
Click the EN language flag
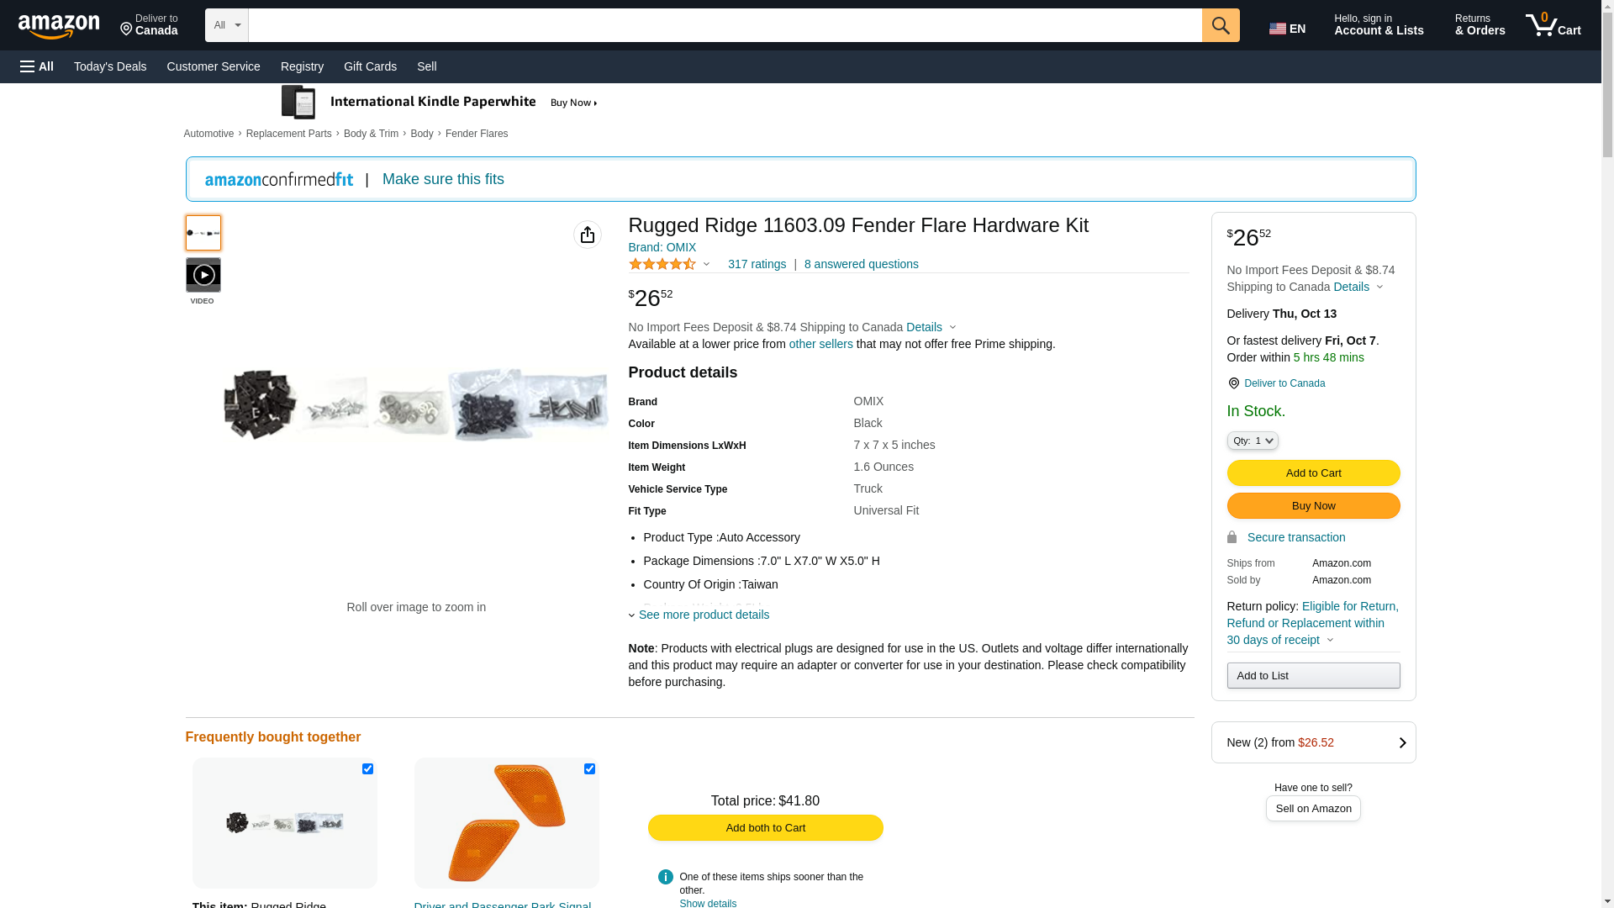1287,29
